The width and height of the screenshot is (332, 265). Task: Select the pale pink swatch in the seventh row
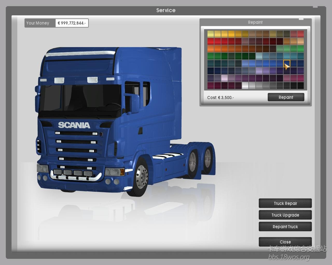click(x=224, y=78)
